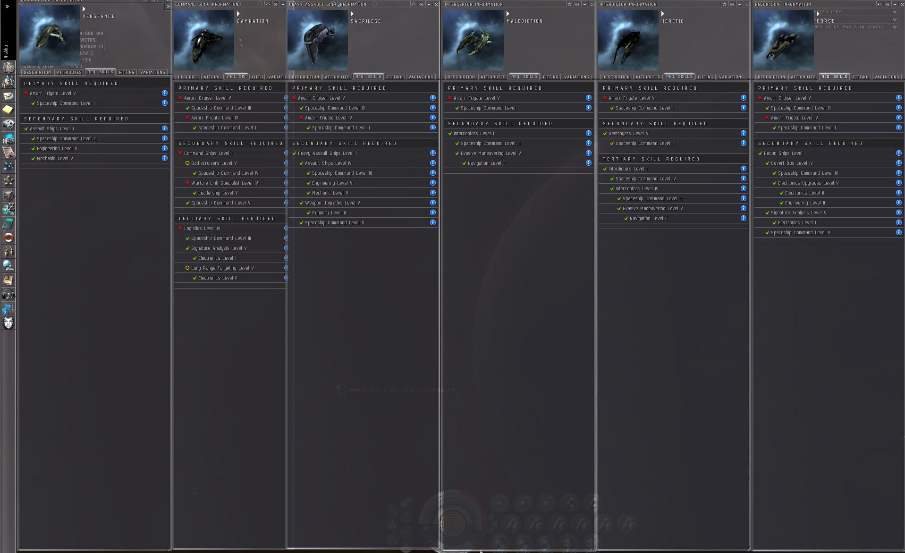Show info for Recon Ships Level I

pos(899,153)
